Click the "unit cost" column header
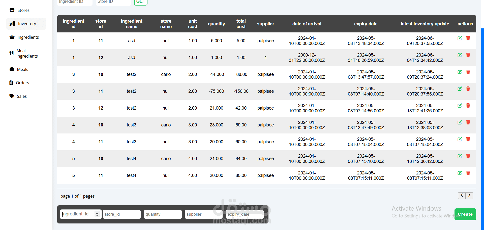The width and height of the screenshot is (484, 230). point(193,24)
